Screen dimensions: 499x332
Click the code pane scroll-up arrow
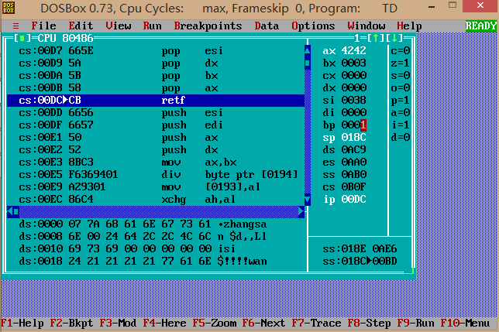[308, 50]
